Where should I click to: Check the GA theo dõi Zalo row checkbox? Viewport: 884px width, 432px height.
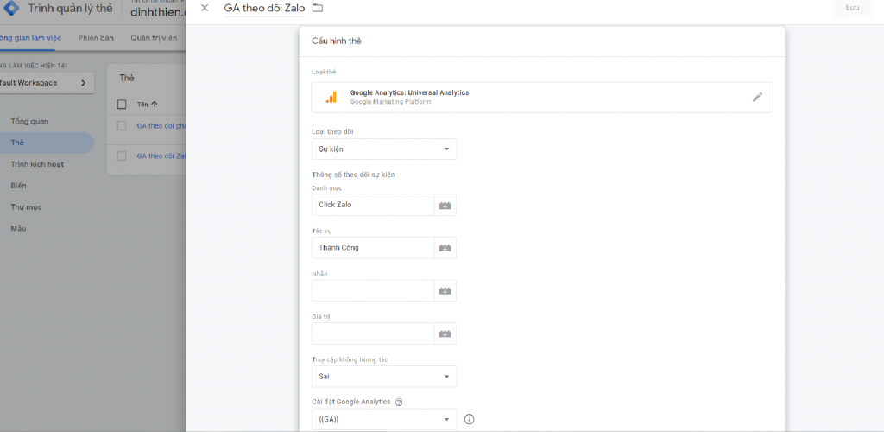(122, 156)
